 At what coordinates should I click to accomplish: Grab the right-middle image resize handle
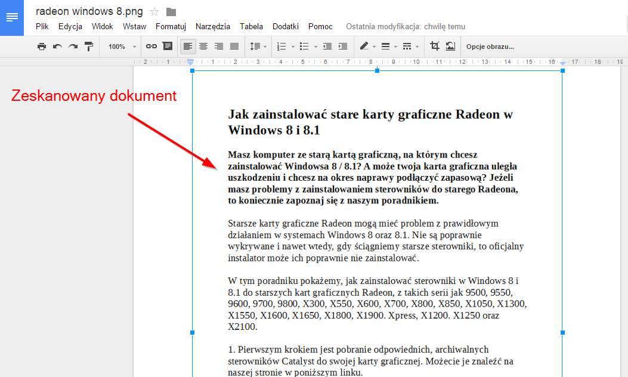(563, 332)
